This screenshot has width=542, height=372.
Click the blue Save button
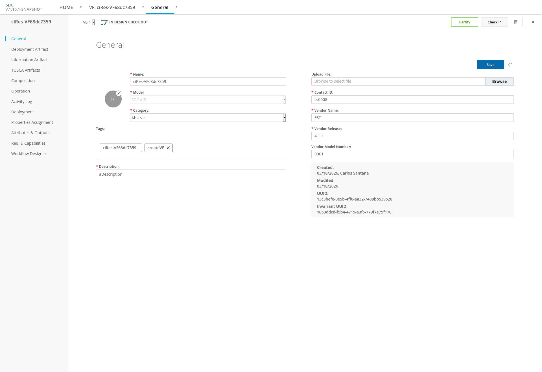(x=490, y=65)
